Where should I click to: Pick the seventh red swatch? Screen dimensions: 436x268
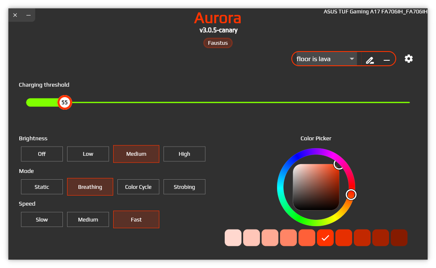click(344, 238)
